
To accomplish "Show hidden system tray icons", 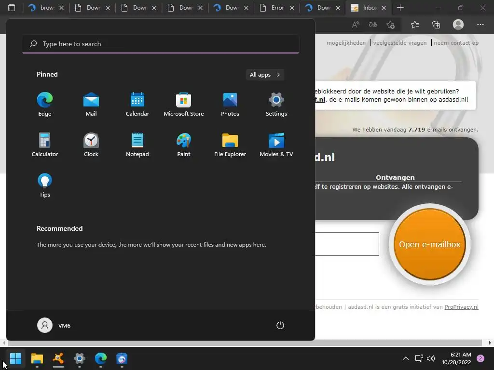I will (x=406, y=358).
